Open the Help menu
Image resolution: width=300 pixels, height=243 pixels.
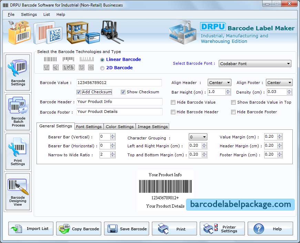coord(61,14)
